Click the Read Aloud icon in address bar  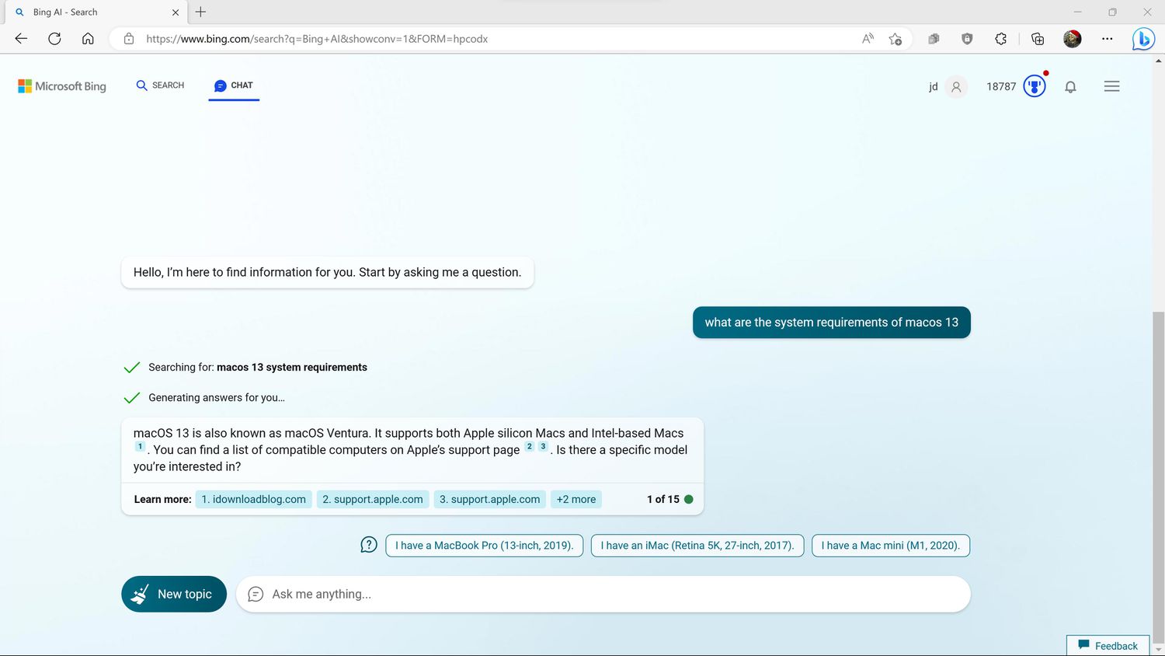pyautogui.click(x=868, y=39)
